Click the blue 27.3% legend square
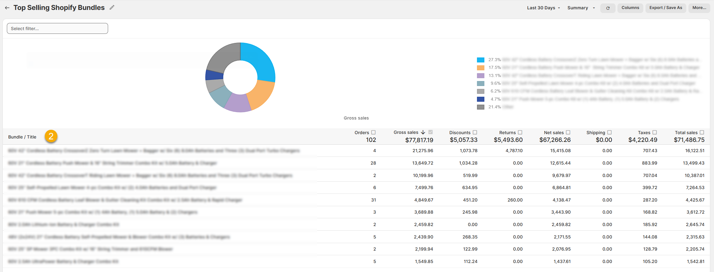Screen dimensions: 714x272 pyautogui.click(x=480, y=60)
